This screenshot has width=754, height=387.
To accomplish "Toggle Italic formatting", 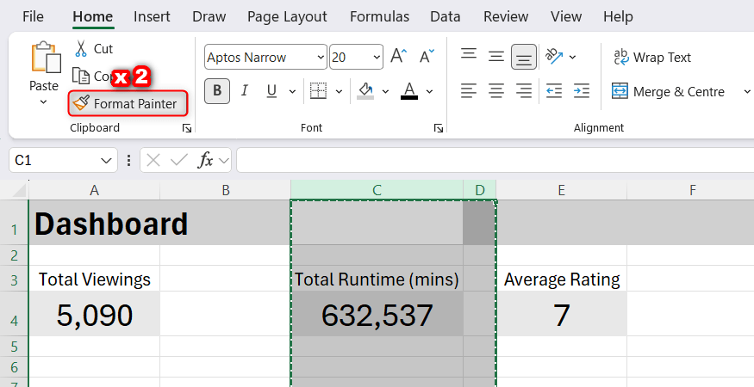I will (244, 91).
